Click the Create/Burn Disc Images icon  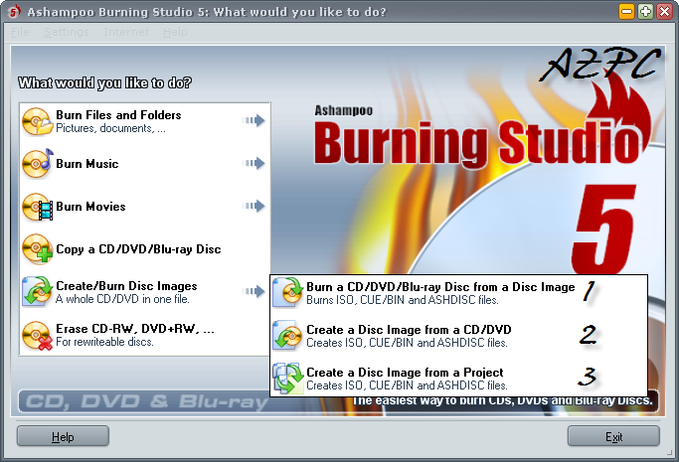click(38, 291)
